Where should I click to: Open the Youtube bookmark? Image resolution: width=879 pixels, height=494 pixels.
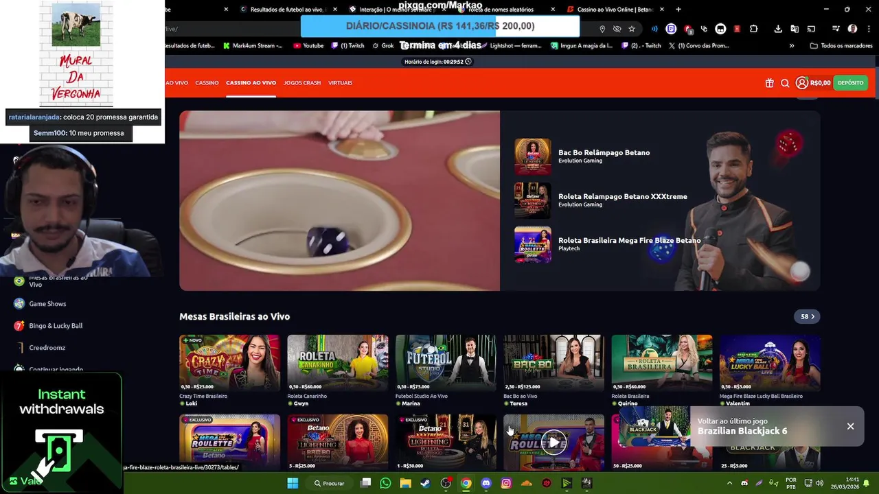308,46
